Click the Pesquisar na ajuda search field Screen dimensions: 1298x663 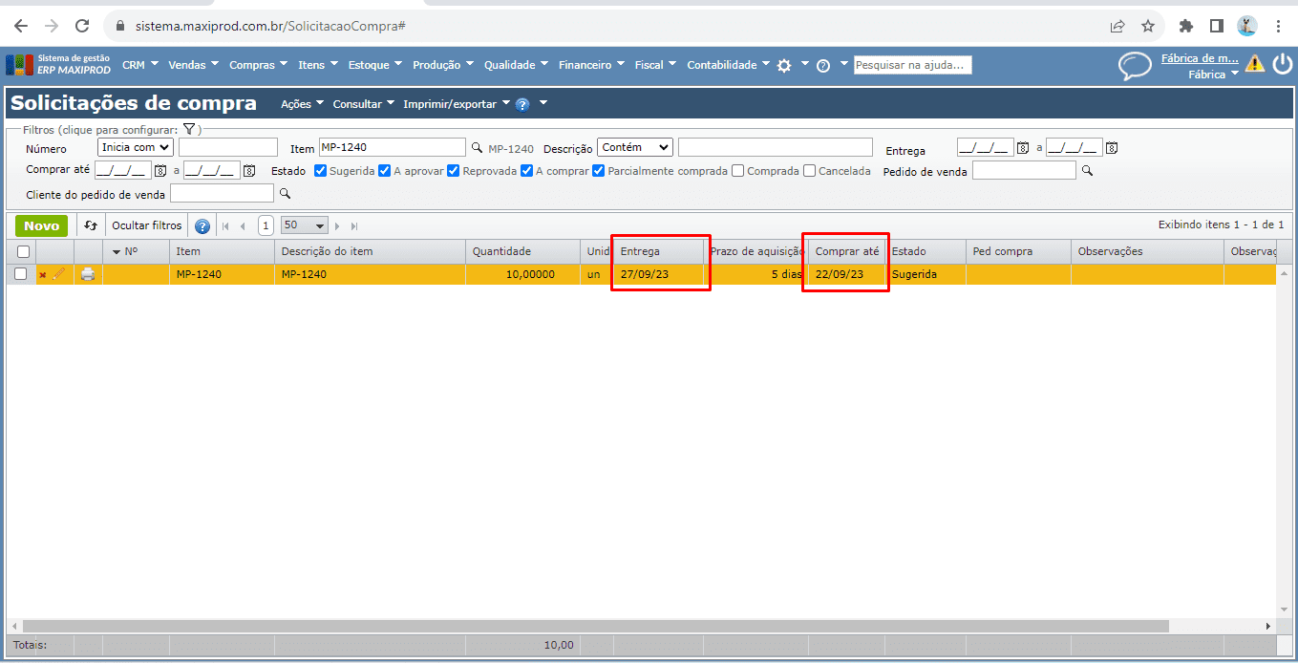(912, 65)
